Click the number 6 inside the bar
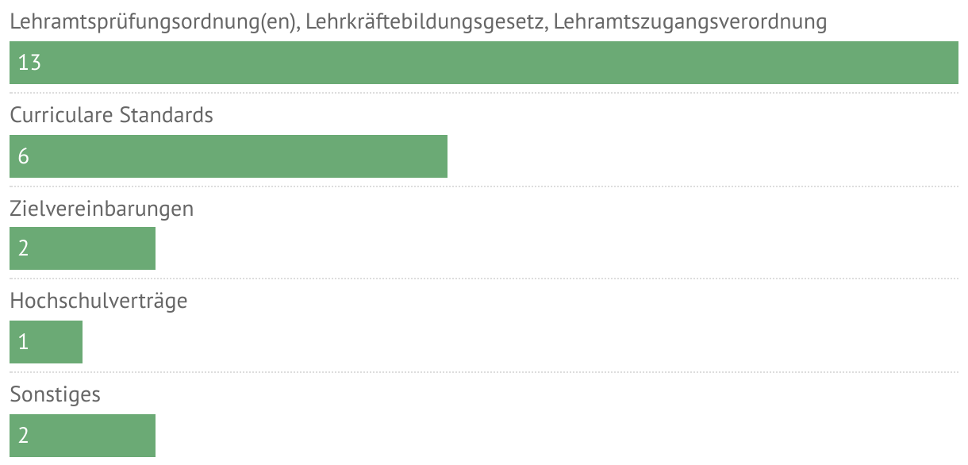 (24, 156)
